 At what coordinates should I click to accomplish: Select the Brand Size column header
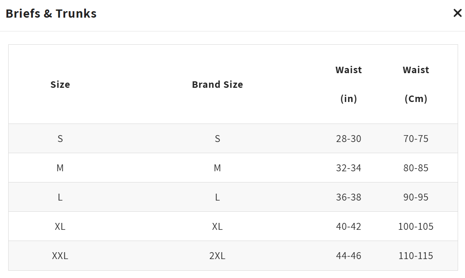tap(217, 84)
